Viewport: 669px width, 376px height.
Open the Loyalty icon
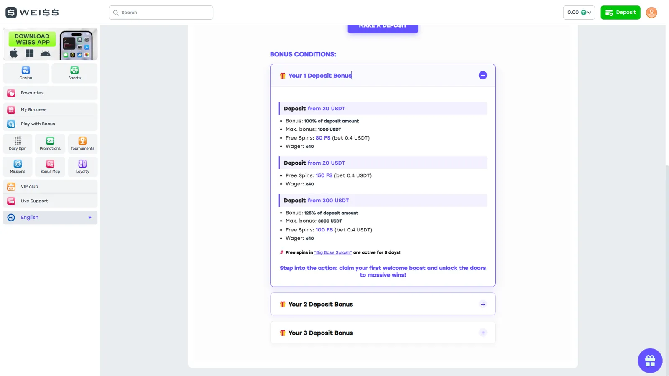coord(83,164)
